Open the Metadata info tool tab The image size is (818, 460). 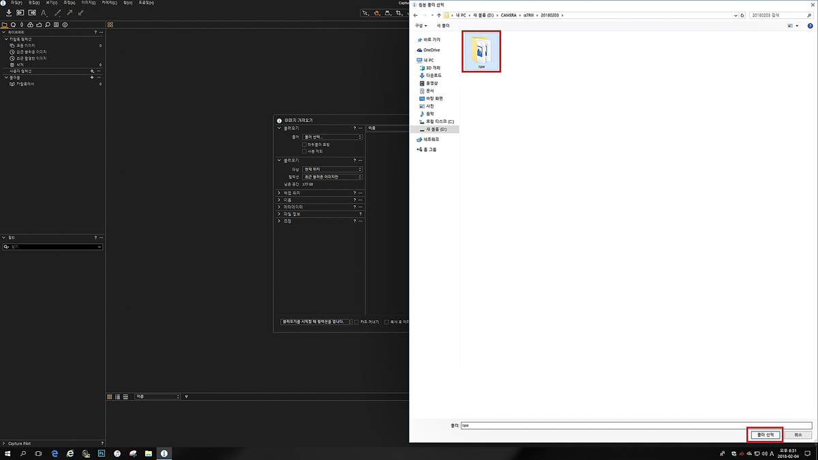(65, 25)
